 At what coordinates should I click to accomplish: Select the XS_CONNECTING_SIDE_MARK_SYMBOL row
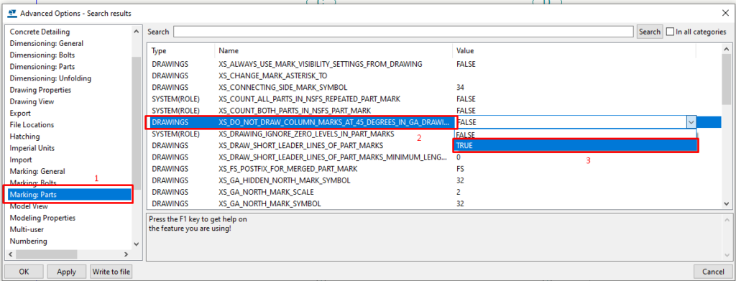[435, 87]
